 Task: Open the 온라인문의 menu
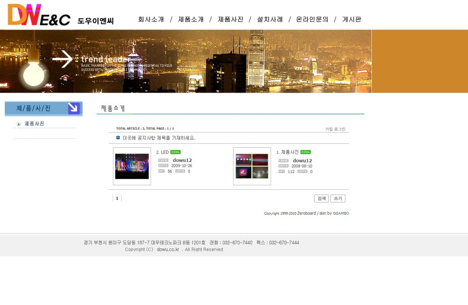pos(312,20)
